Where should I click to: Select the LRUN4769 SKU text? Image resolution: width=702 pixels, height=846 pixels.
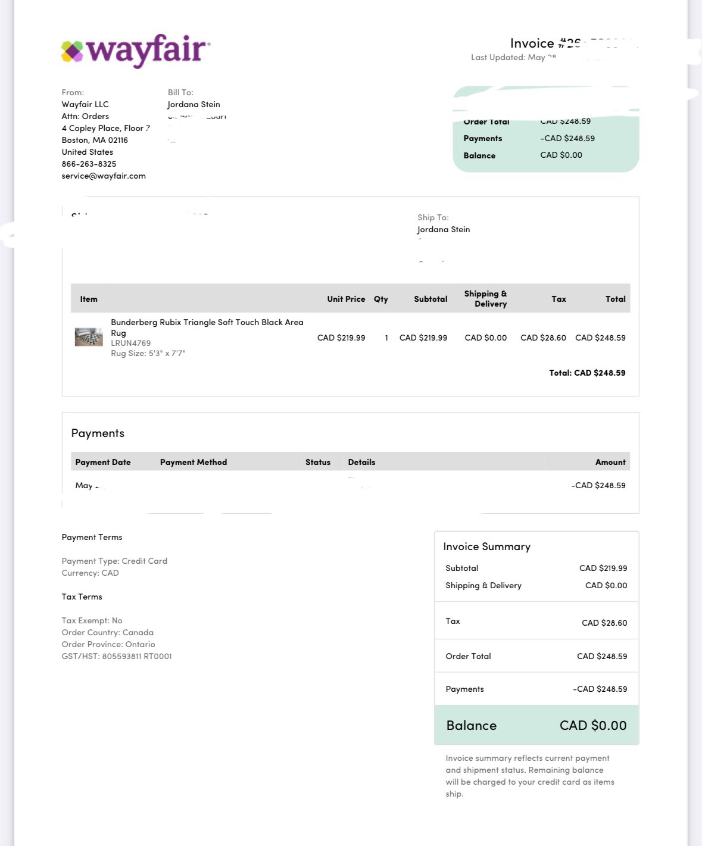(131, 343)
